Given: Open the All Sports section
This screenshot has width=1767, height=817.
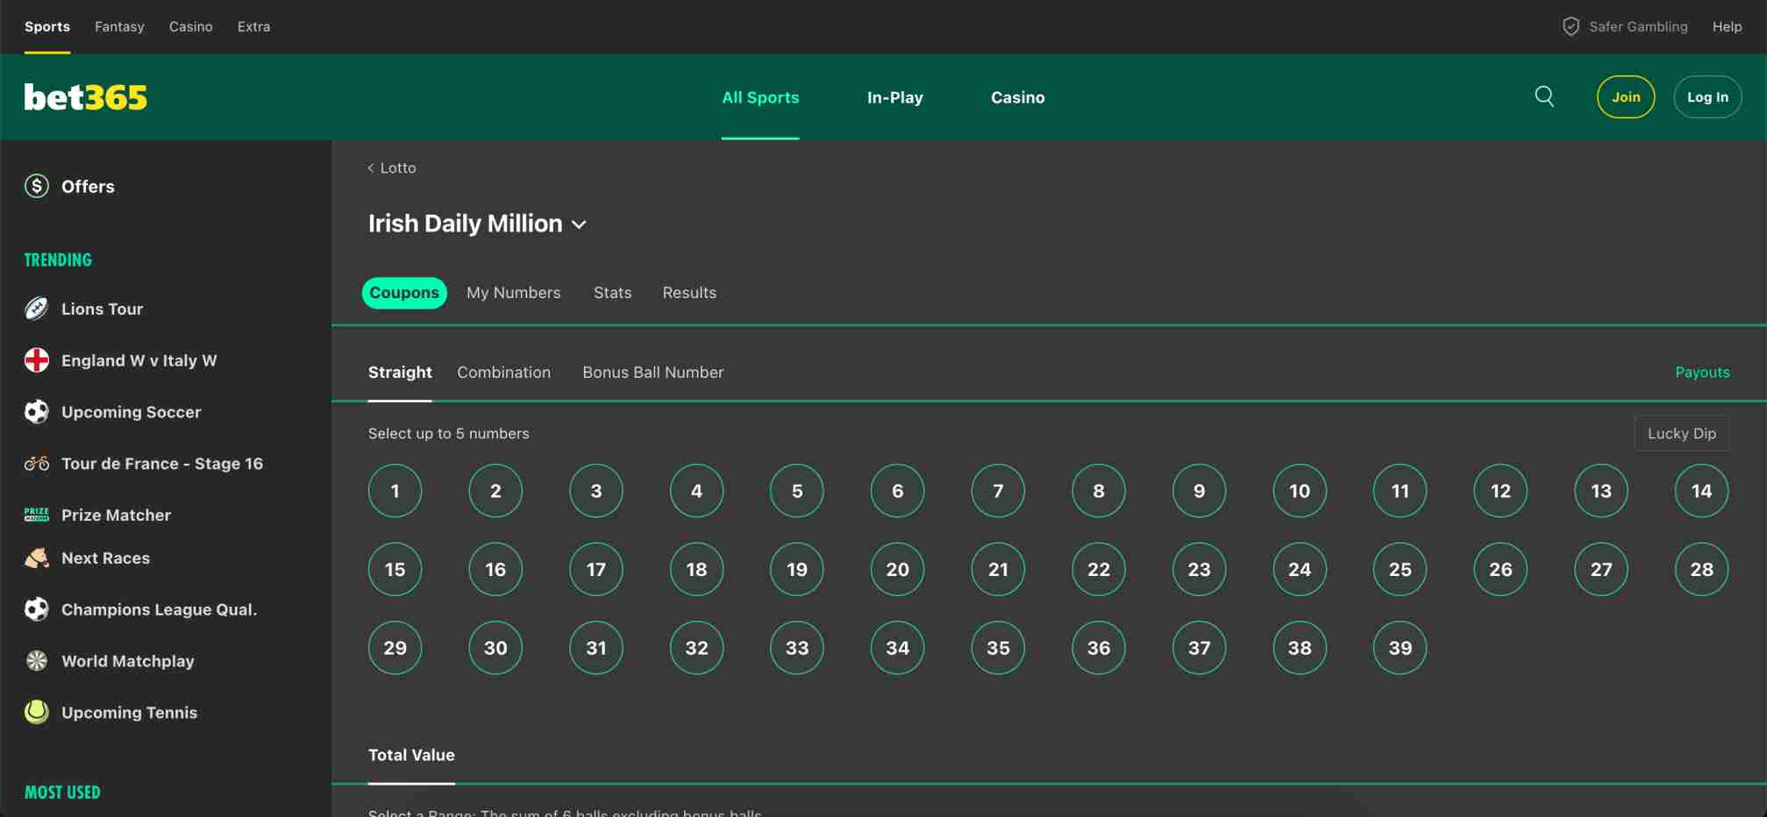Looking at the screenshot, I should [760, 97].
